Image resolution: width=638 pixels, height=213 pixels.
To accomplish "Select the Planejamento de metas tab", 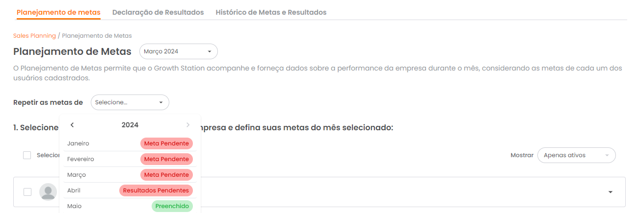I will pyautogui.click(x=58, y=12).
